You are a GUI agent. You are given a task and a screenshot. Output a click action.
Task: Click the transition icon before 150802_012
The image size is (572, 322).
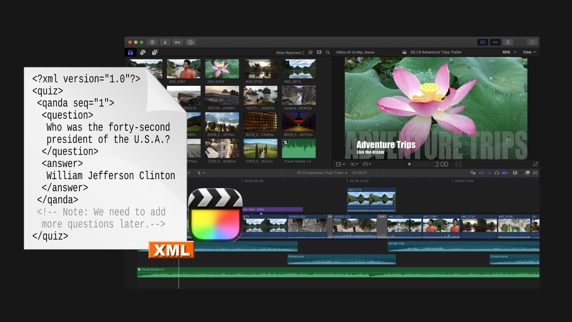(x=330, y=226)
